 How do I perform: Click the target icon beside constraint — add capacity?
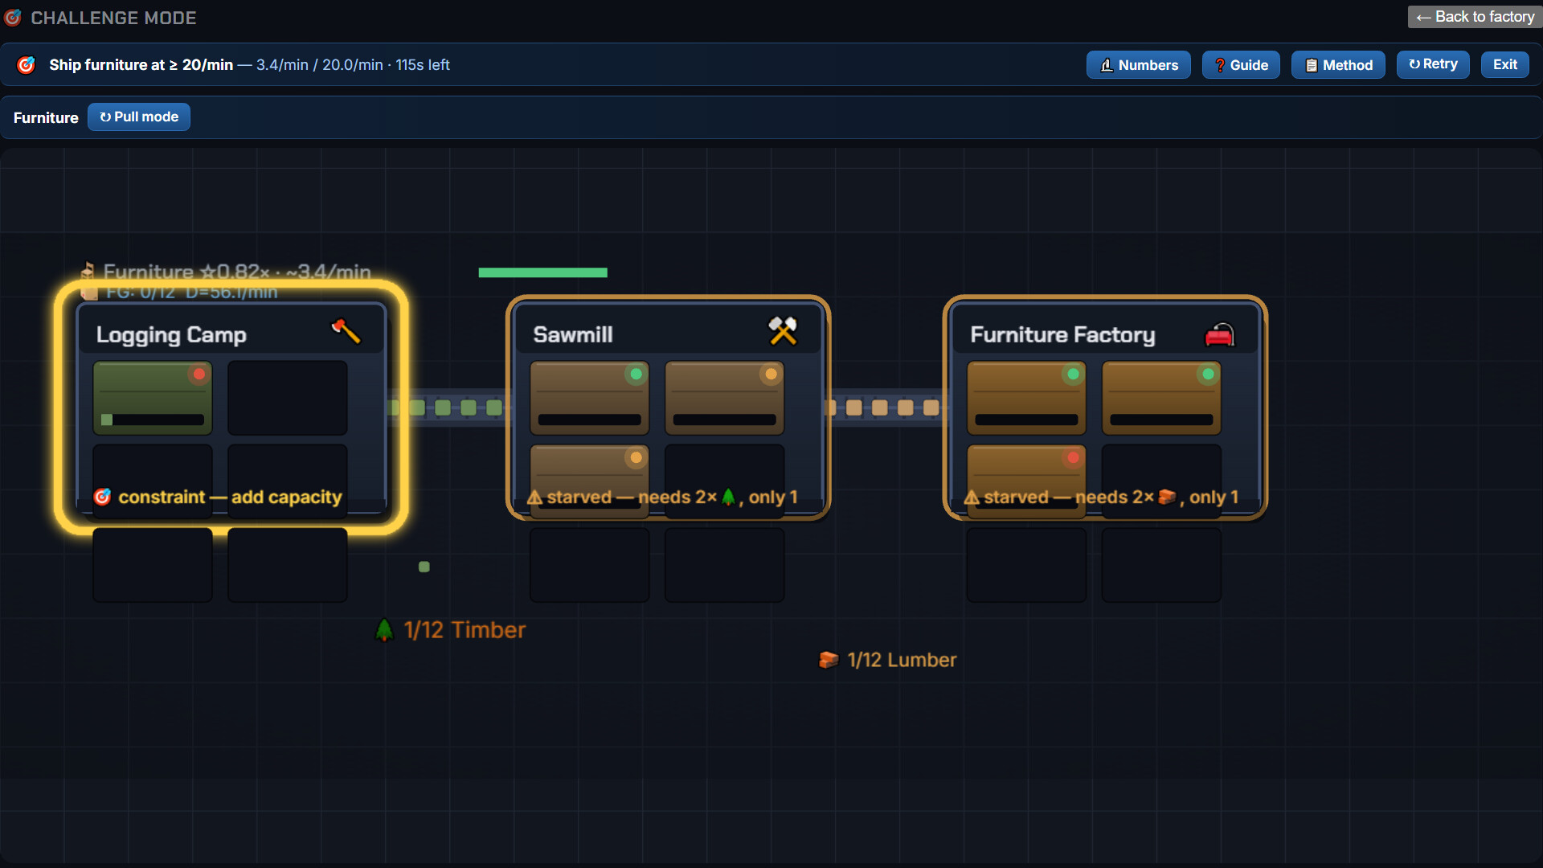tap(102, 497)
